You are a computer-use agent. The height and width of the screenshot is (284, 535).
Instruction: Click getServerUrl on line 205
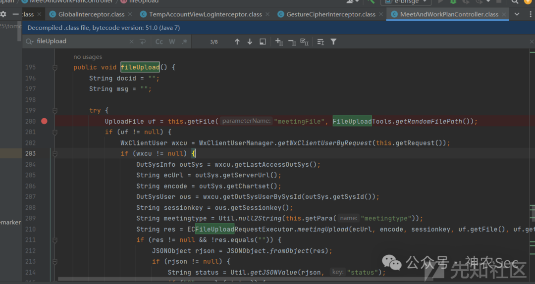tap(246, 175)
